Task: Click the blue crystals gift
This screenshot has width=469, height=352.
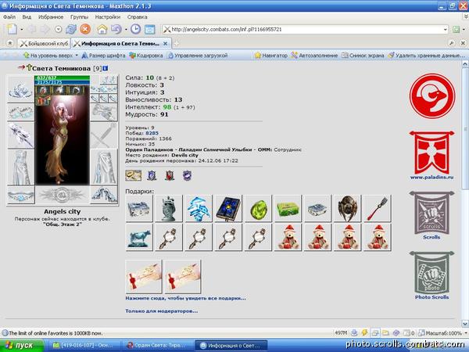Action: [199, 208]
